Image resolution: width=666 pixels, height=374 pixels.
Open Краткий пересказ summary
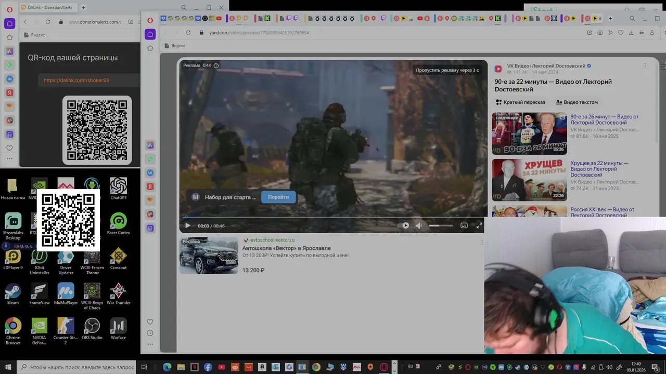click(520, 102)
